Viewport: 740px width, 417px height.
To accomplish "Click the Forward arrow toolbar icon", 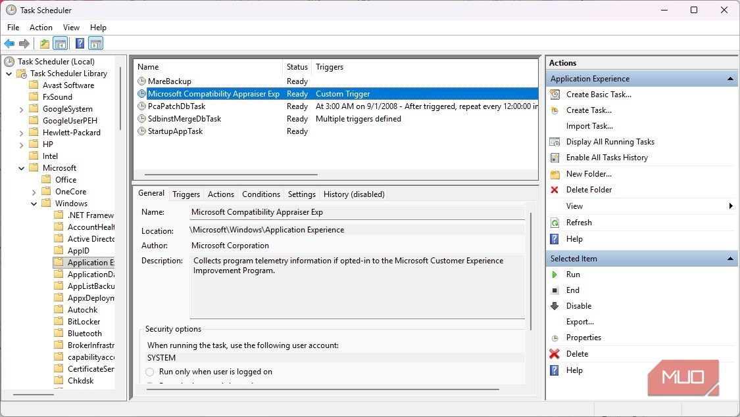I will pyautogui.click(x=24, y=44).
